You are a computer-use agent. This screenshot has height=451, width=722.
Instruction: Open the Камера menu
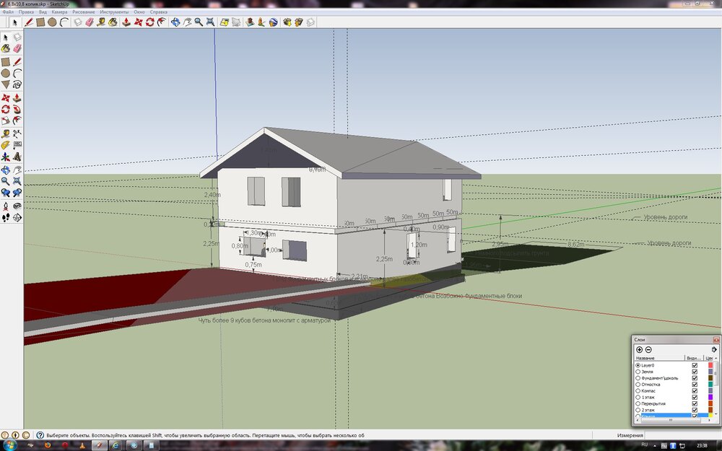[x=60, y=12]
